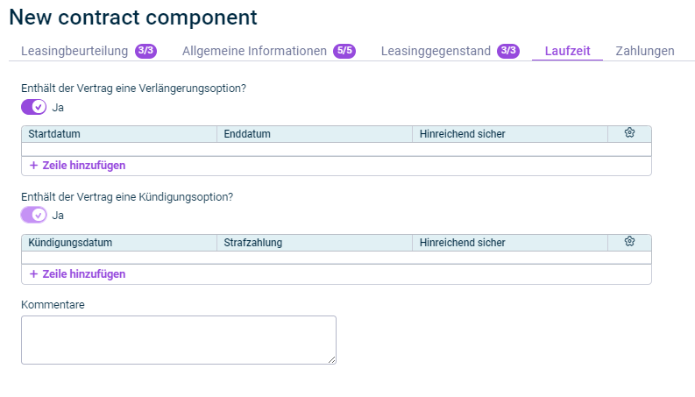Click plus icon in Kündigungsoption table

[33, 273]
